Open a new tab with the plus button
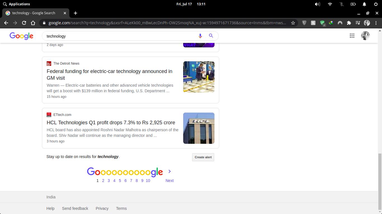The height and width of the screenshot is (214, 382). [x=76, y=13]
